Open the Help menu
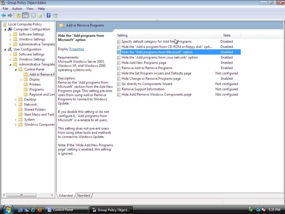 (41, 9)
